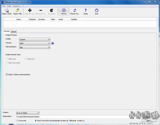Open the Options menu
160x125 pixels.
tap(17, 6)
